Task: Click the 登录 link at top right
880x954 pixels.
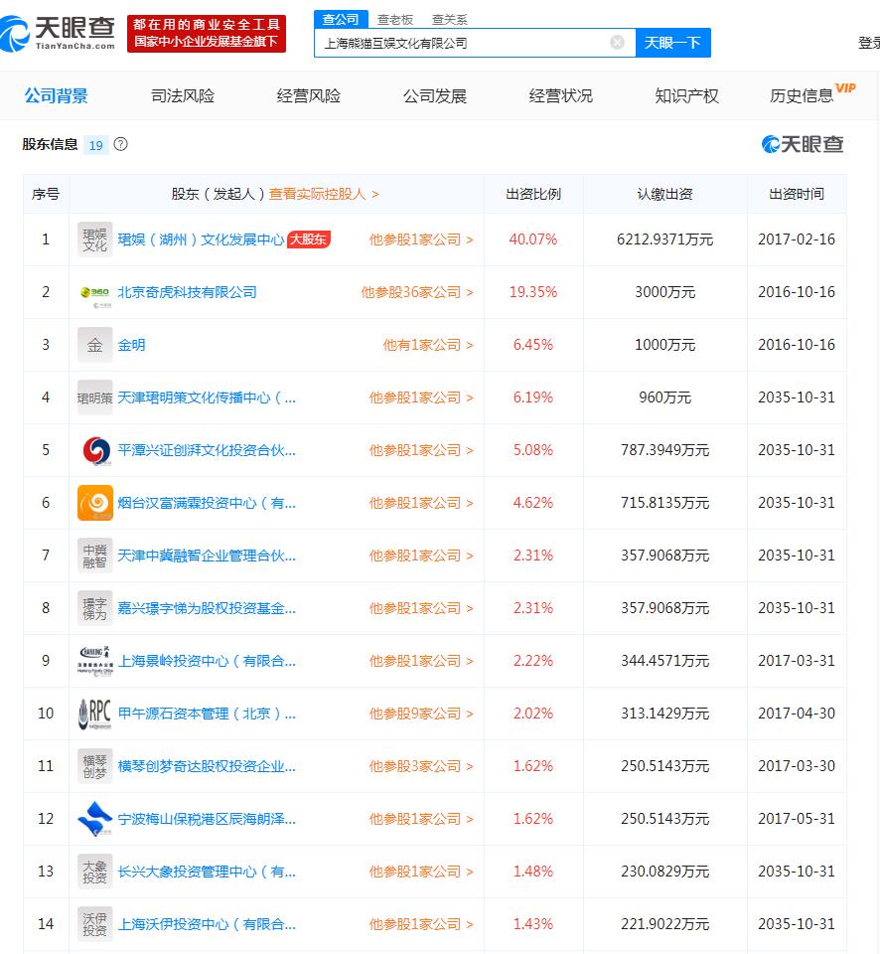Action: tap(868, 43)
